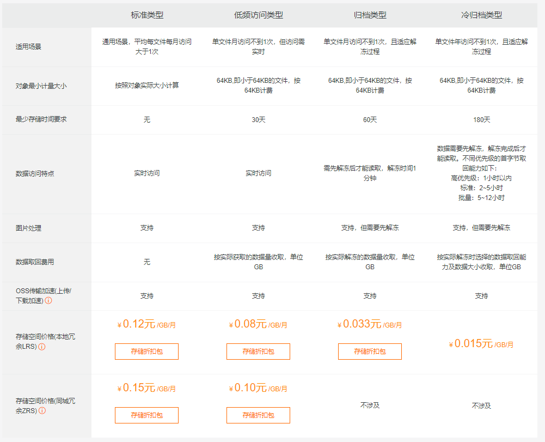545x442 pixels.
Task: Click 高优先级：1小时以内 line
Action: [x=481, y=178]
